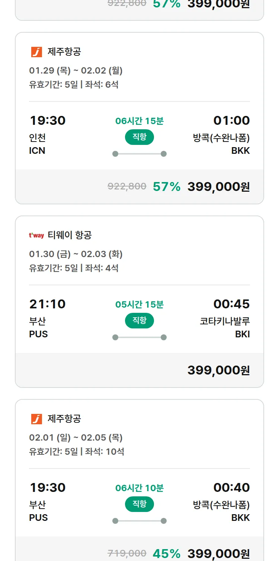Tap the 01.30 (금) ~ 02.03 (화) date range

click(x=76, y=254)
